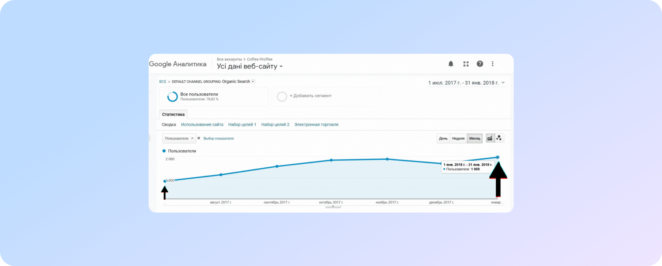Click Добавить сегмент button
Viewport: 662px width, 266px height.
click(311, 96)
